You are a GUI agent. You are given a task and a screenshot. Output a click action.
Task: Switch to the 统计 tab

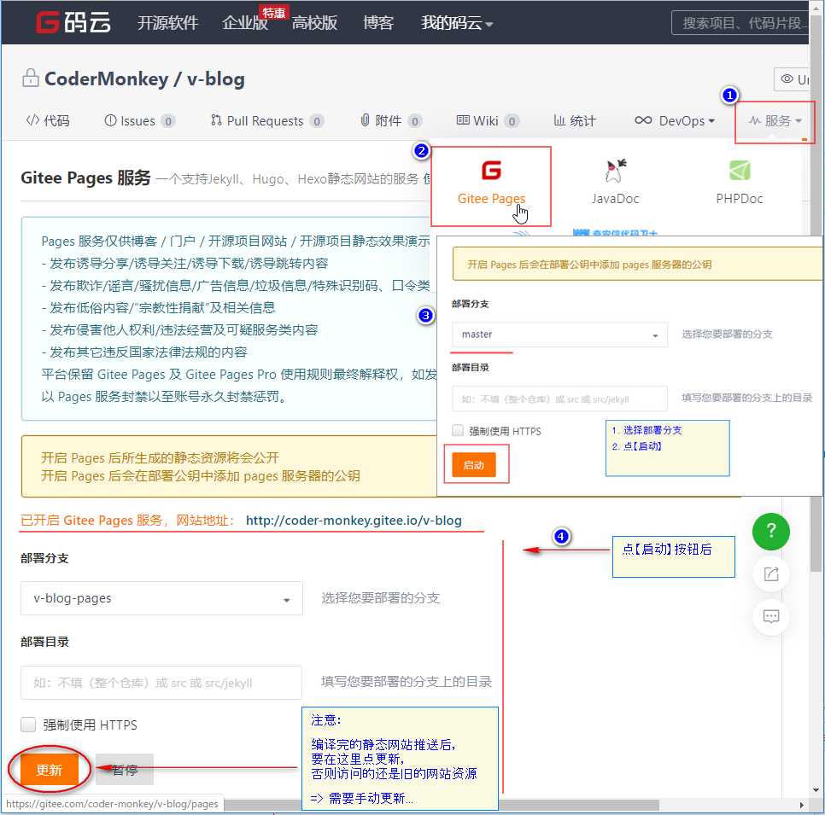[575, 121]
